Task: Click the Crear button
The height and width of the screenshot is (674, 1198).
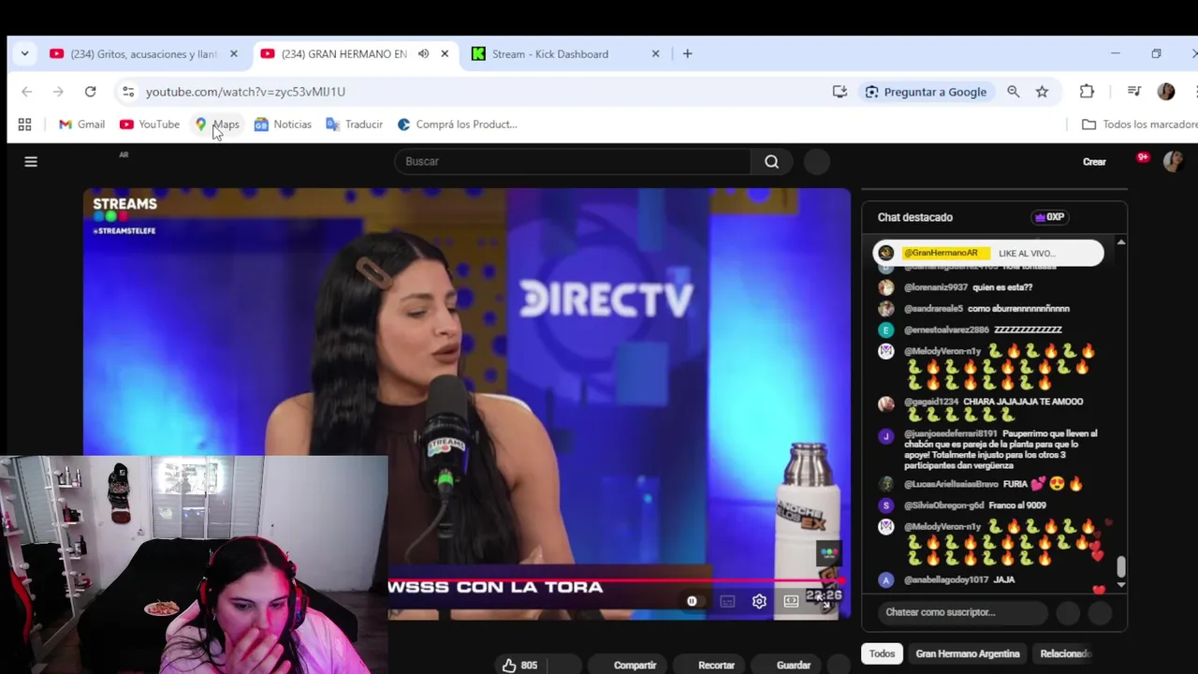Action: click(1094, 162)
